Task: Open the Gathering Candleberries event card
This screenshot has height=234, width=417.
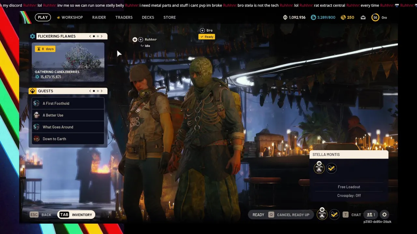Action: [68, 62]
